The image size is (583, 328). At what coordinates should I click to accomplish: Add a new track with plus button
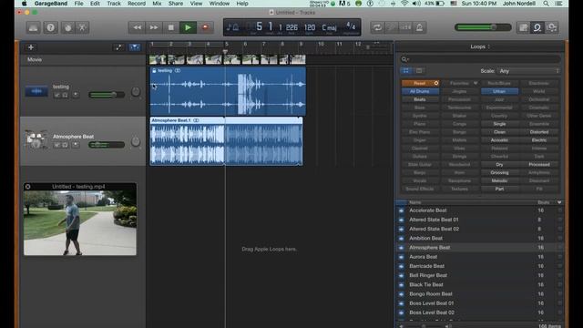pyautogui.click(x=31, y=47)
